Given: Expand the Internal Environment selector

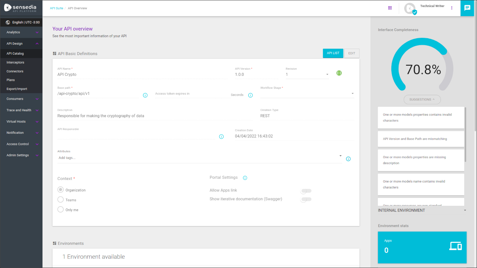Looking at the screenshot, I should pyautogui.click(x=422, y=210).
